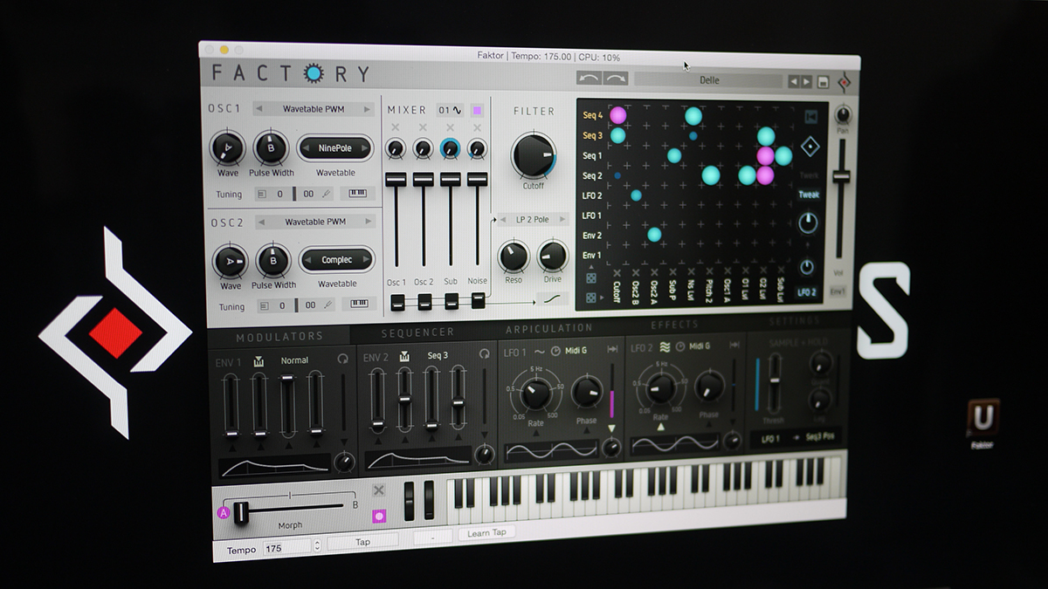Open the mixer 01 sub waveform selector
The height and width of the screenshot is (589, 1048).
pos(450,111)
